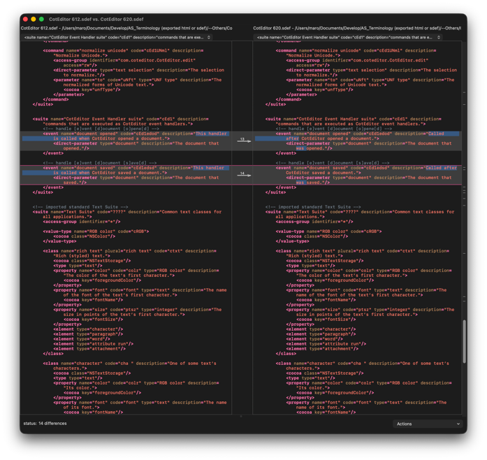Click the bottom splitter handle dot
The image size is (487, 460).
coord(242,416)
